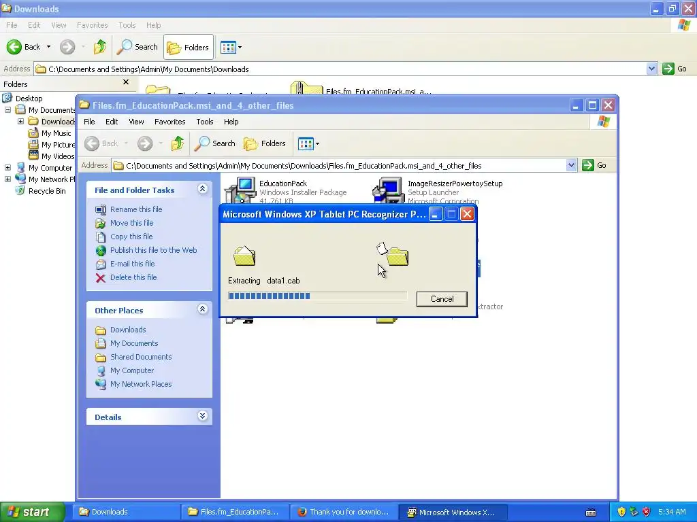Select My Music in folder tree

click(56, 133)
